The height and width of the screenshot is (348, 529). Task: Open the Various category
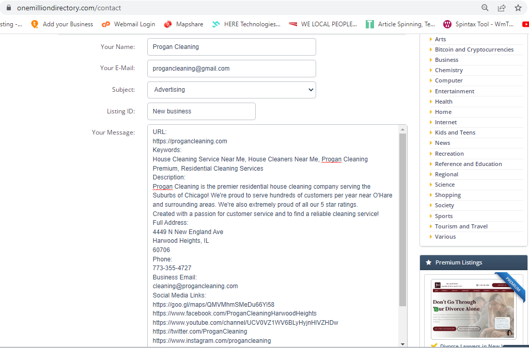coord(445,237)
